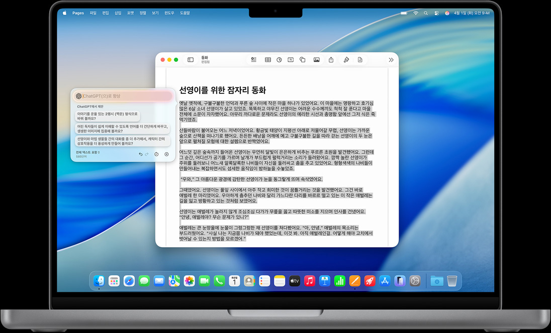Toggle the Pages sidebar view button
This screenshot has width=551, height=333.
191,60
